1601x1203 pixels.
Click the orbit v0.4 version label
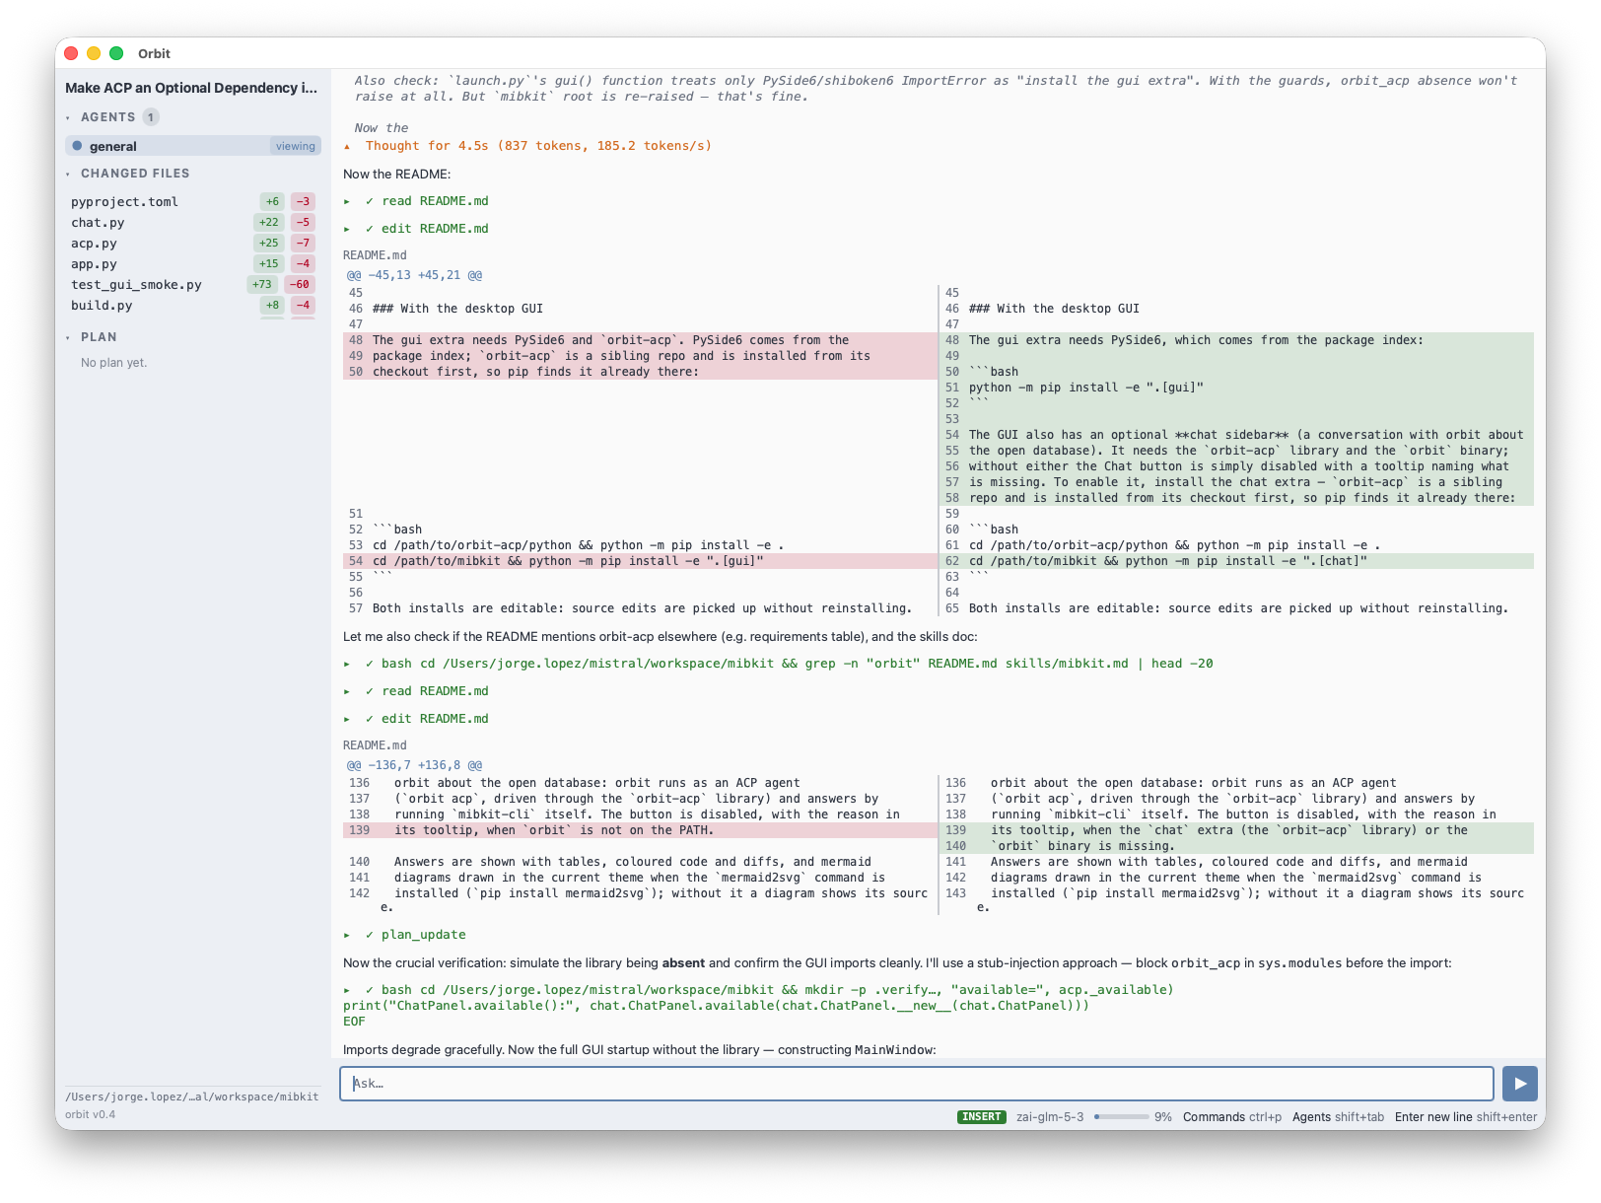pyautogui.click(x=91, y=1114)
